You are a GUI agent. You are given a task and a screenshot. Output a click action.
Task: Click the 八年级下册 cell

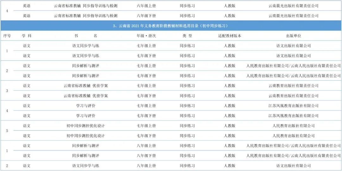146,156
